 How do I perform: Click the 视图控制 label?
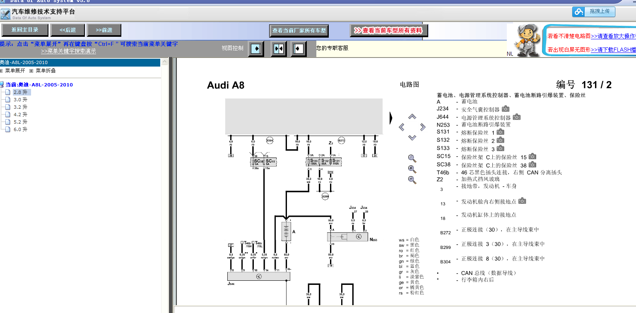click(x=233, y=48)
